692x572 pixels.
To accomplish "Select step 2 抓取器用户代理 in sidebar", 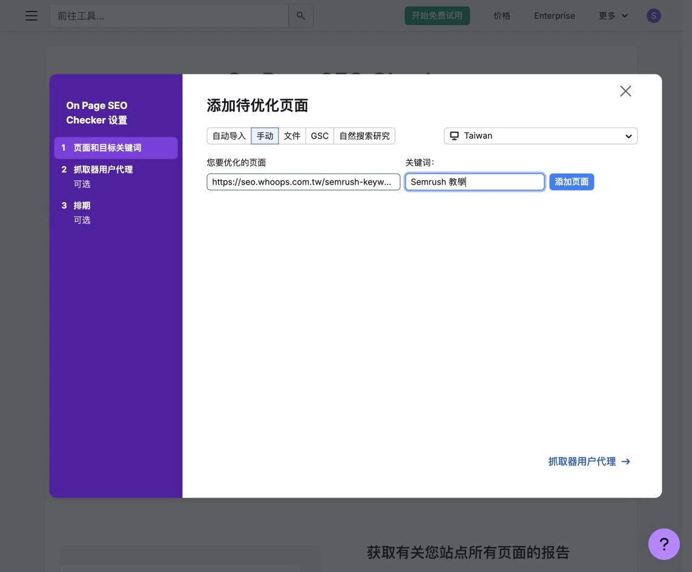I will [116, 177].
